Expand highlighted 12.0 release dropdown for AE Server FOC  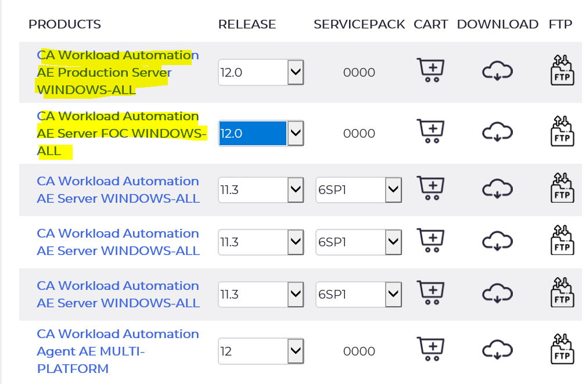pos(261,133)
